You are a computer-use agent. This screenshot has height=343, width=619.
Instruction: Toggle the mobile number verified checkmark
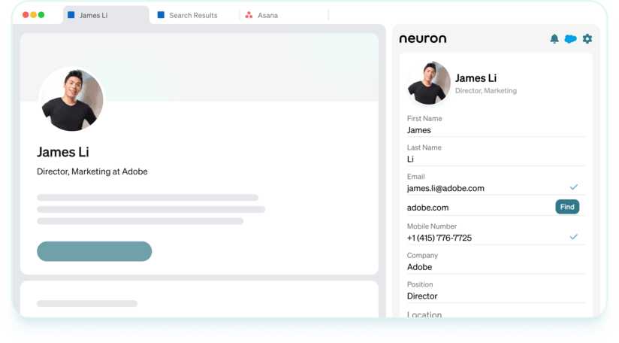coord(574,237)
